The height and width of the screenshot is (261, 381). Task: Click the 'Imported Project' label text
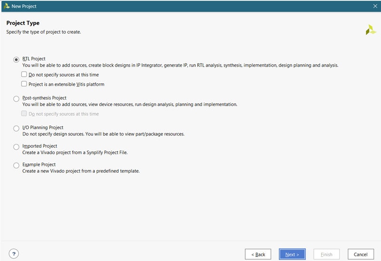click(x=40, y=146)
